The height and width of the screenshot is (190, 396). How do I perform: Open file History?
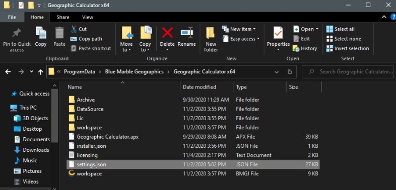(305, 48)
